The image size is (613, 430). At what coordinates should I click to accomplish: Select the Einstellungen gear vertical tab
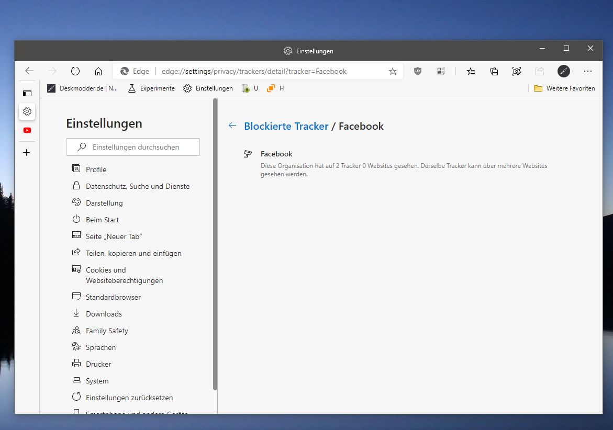pyautogui.click(x=27, y=111)
